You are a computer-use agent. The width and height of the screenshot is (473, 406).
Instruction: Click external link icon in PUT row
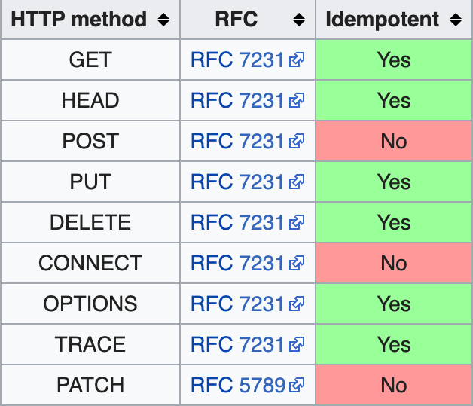[297, 183]
